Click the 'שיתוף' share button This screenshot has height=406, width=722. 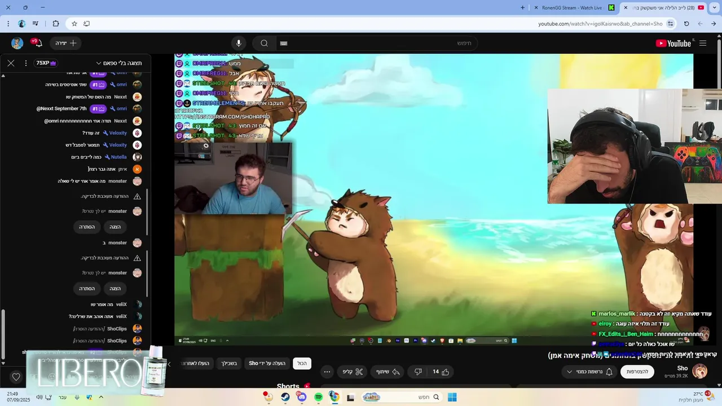click(x=388, y=372)
